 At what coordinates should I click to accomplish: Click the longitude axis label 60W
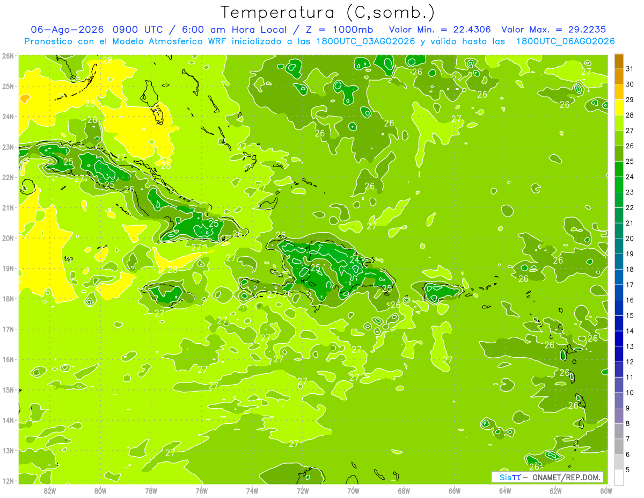[606, 490]
